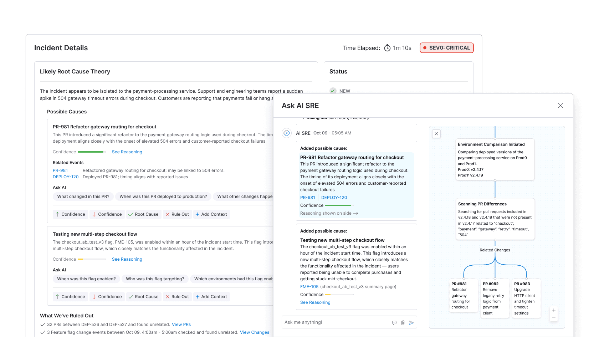Add Context to PR-981 cause

pyautogui.click(x=211, y=214)
